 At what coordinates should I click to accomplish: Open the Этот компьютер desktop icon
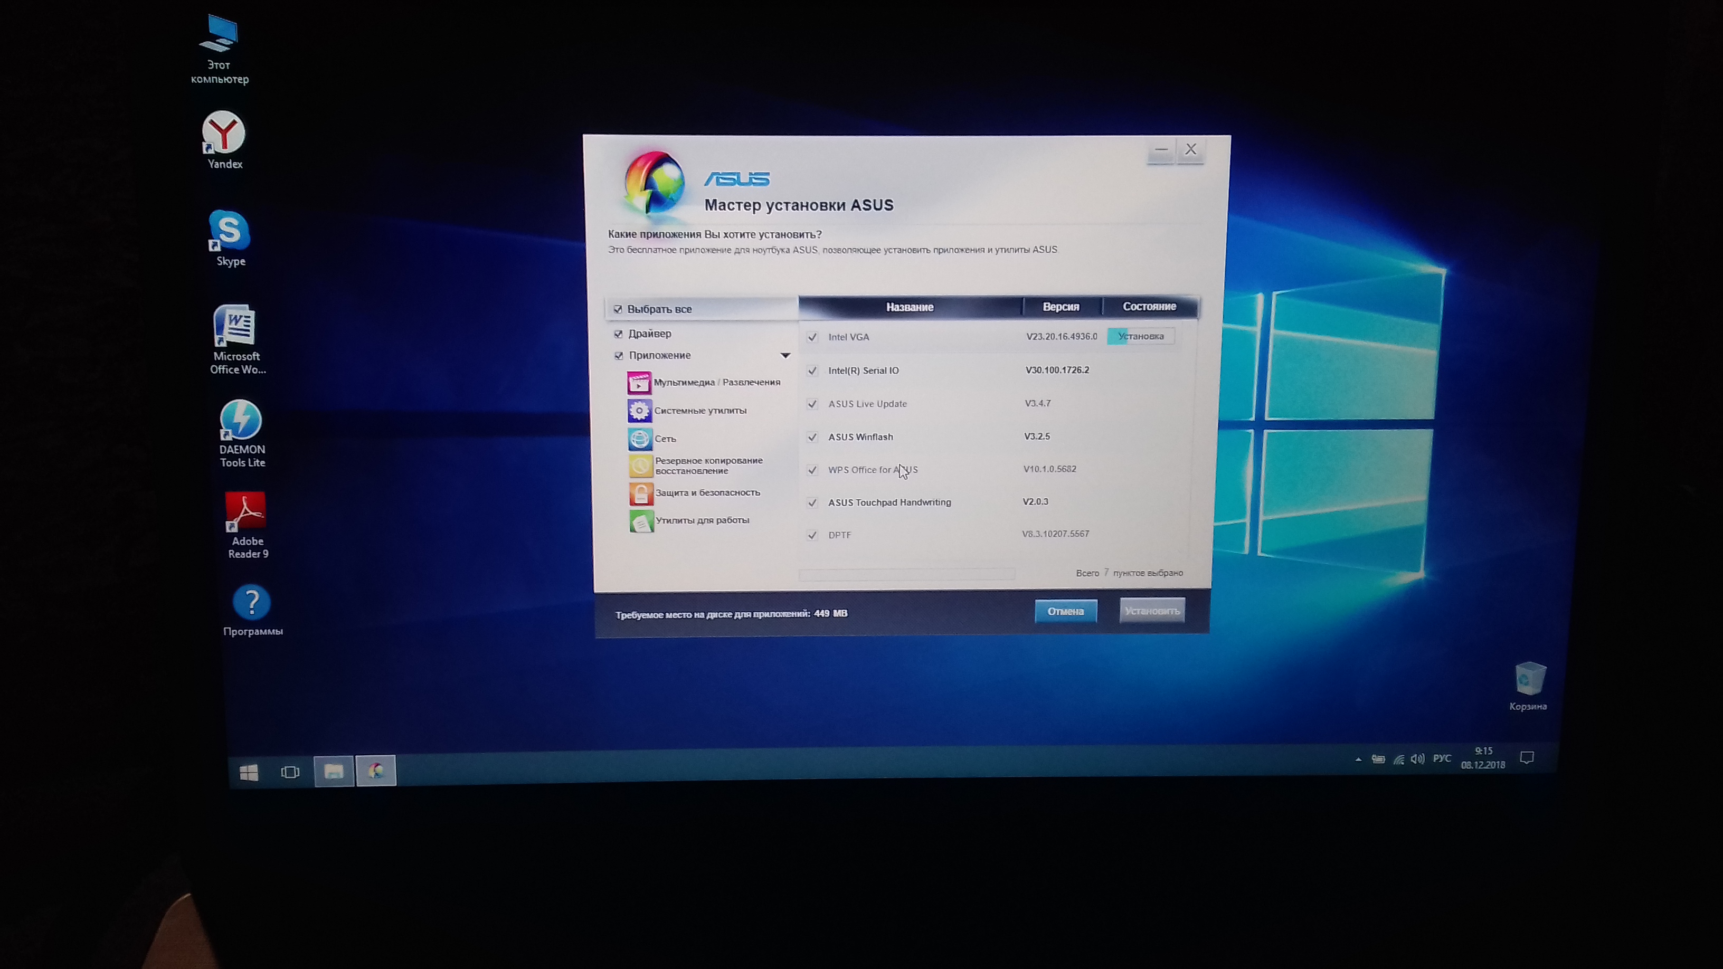(219, 50)
